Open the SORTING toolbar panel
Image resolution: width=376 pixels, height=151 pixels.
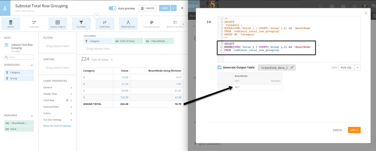pos(105,24)
